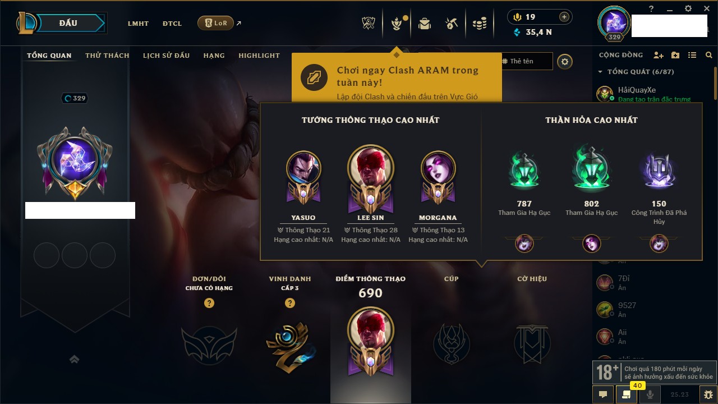Open the Loot crafting hammer icon
This screenshot has height=404, width=718.
point(452,24)
